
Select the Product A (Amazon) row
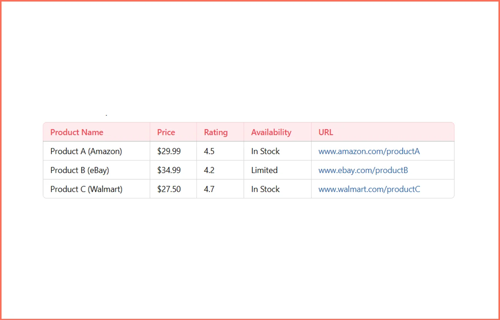pos(86,151)
